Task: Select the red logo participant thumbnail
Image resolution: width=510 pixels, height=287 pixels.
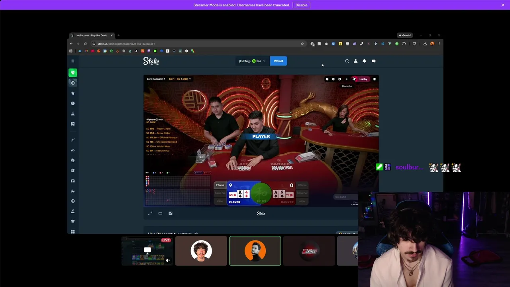Action: point(309,251)
